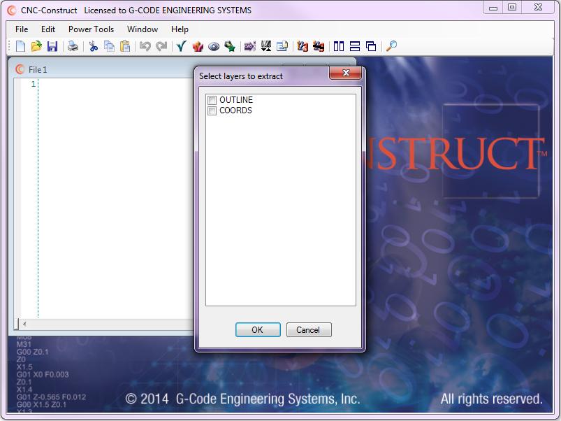Click the magnifying glass find icon
This screenshot has height=421, width=561.
click(x=391, y=46)
